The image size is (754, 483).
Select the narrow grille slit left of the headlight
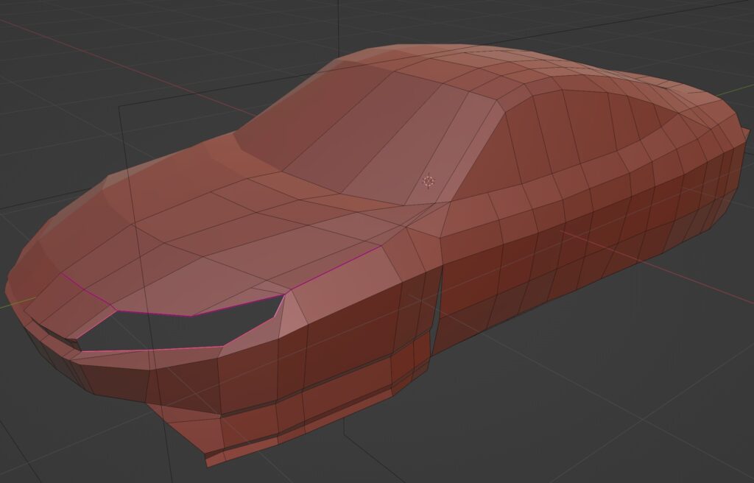(55, 335)
